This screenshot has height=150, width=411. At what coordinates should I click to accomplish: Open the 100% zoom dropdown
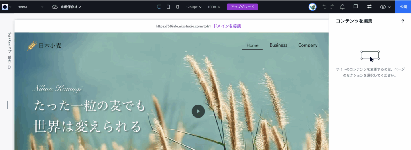[214, 7]
